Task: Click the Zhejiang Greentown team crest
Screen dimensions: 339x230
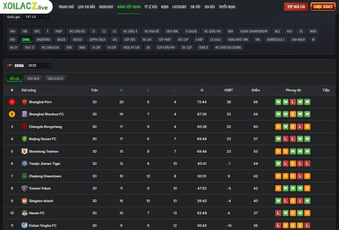Action: (x=25, y=176)
